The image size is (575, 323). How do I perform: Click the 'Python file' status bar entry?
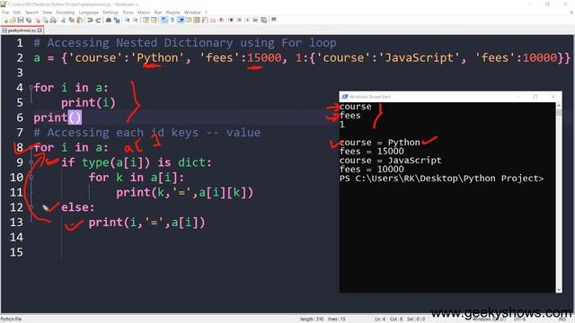point(11,319)
